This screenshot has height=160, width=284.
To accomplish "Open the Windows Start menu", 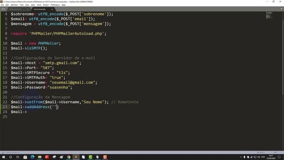I will (x=4, y=157).
